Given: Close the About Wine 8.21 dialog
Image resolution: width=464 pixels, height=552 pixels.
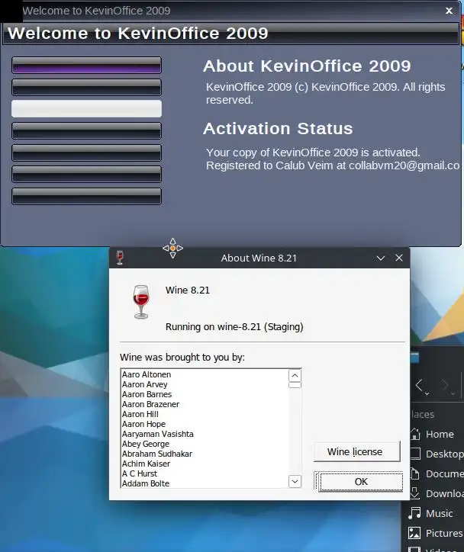Looking at the screenshot, I should 399,258.
